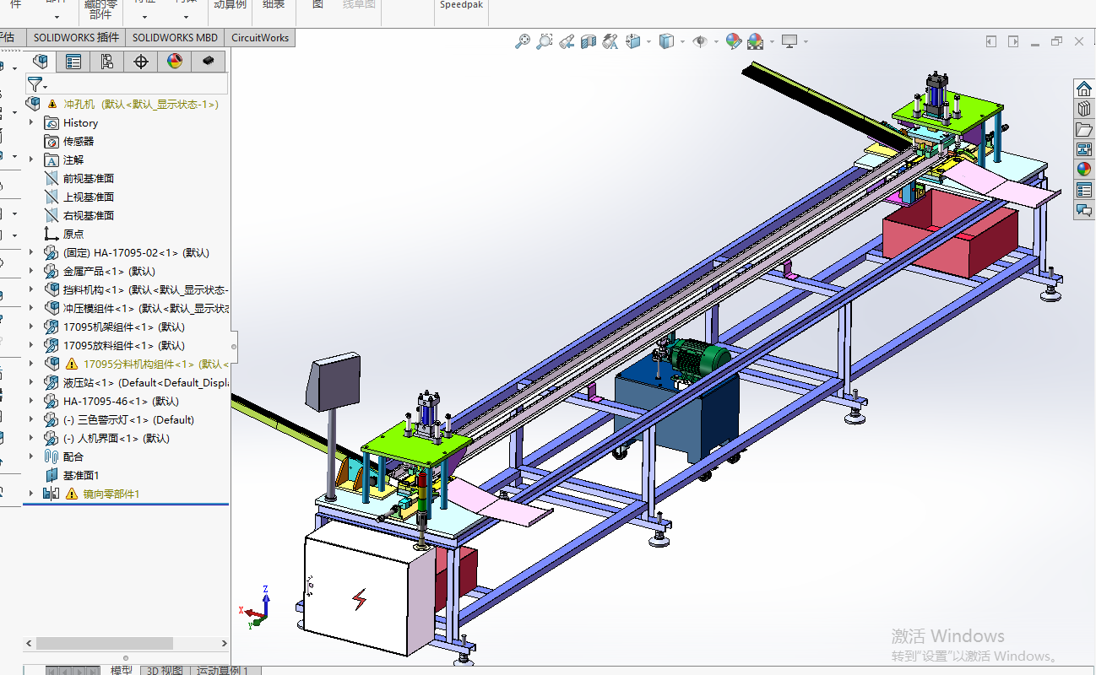1096x675 pixels.
Task: Open the FeatureManager design tree tab
Action: (x=40, y=61)
